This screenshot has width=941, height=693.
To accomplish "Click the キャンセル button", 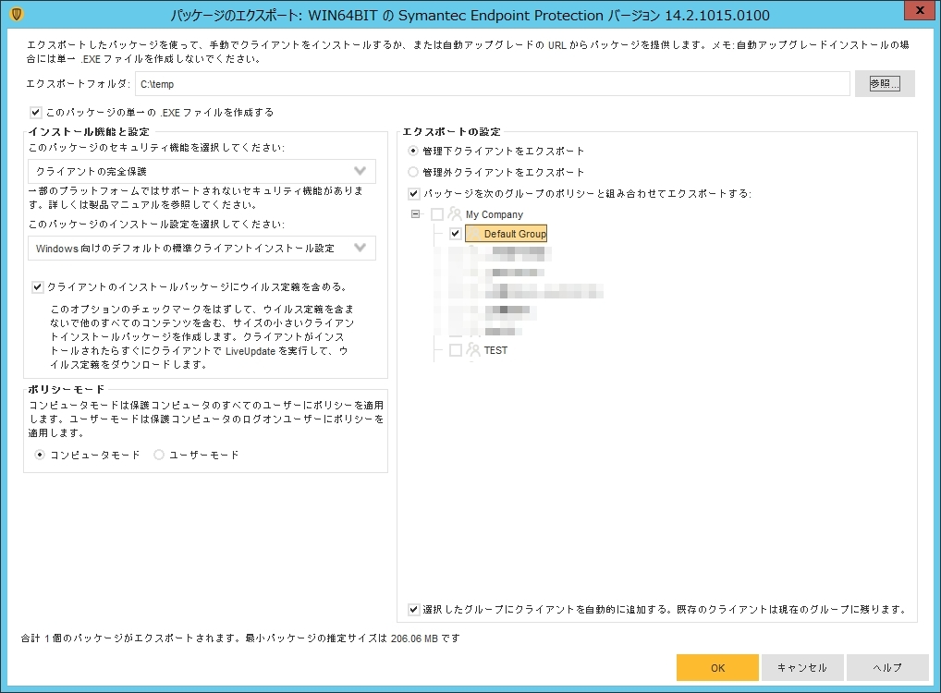I will 802,668.
